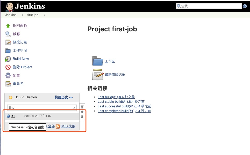Viewport: 250px width, 155px height.
Task: Click the notepad icon beside 重命名
Action: (8, 84)
